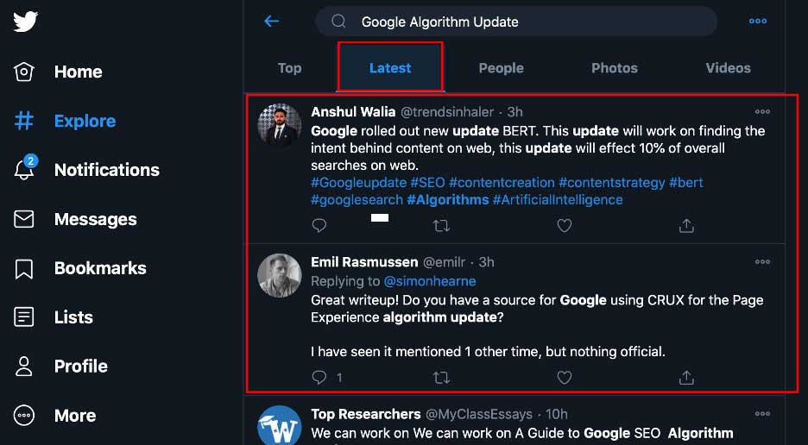This screenshot has width=808, height=445.
Task: Click the @emilr handle
Action: tap(444, 261)
